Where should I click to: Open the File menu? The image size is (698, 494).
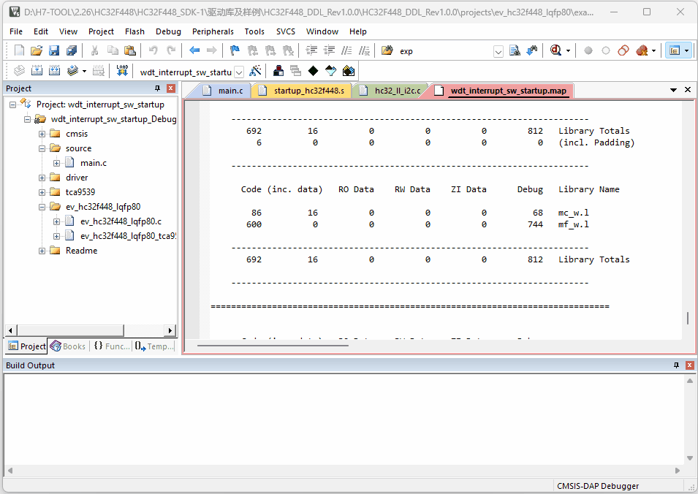pyautogui.click(x=16, y=31)
